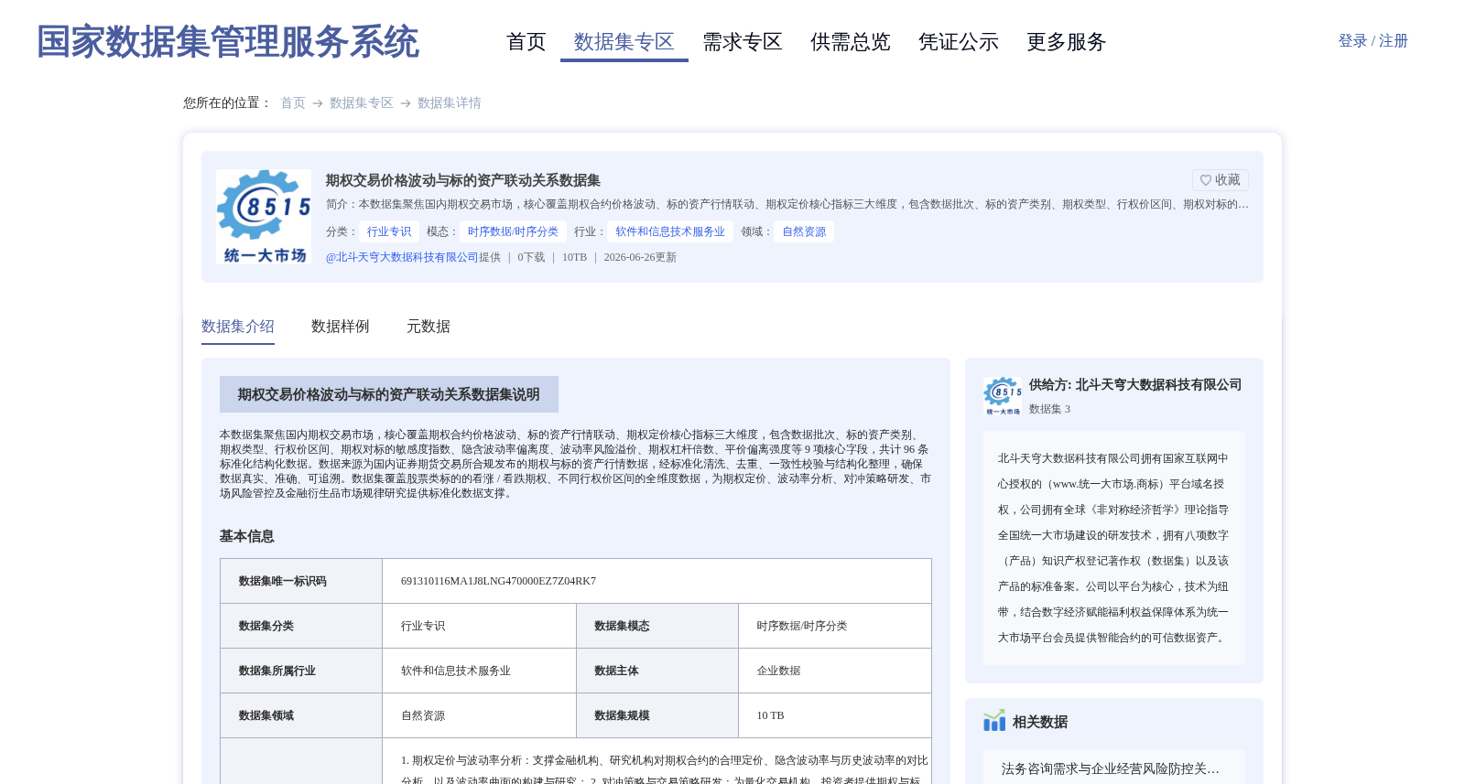Click the 供给方: 北斗天穹大数据科技有限公司 heading
The width and height of the screenshot is (1465, 784).
1135,385
